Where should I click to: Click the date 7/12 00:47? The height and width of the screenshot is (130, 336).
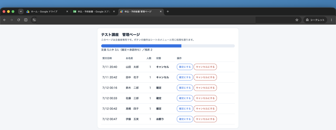(x=110, y=119)
